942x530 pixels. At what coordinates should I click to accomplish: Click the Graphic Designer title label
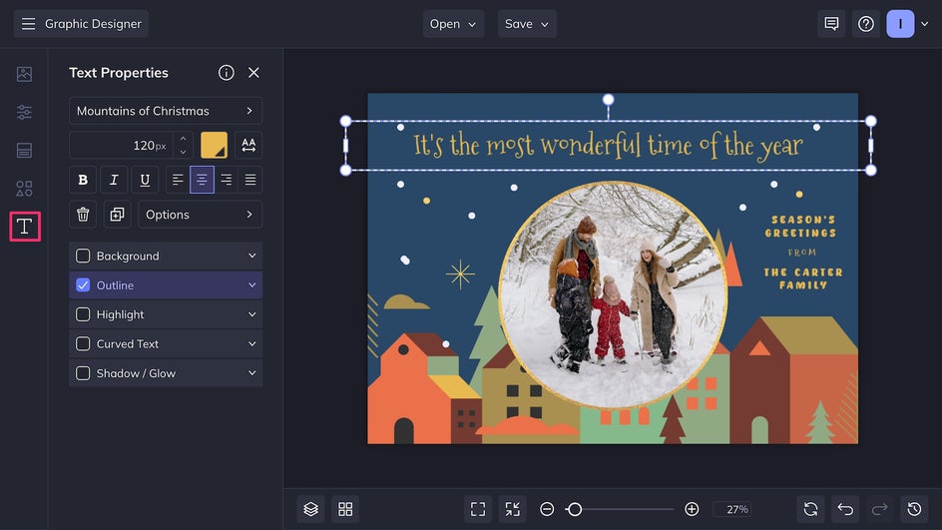(93, 24)
